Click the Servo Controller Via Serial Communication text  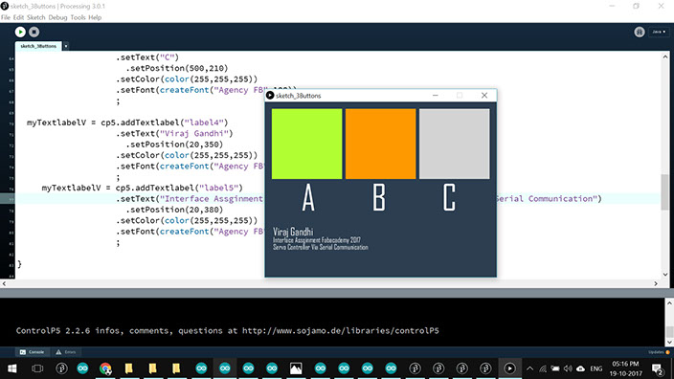coord(320,248)
